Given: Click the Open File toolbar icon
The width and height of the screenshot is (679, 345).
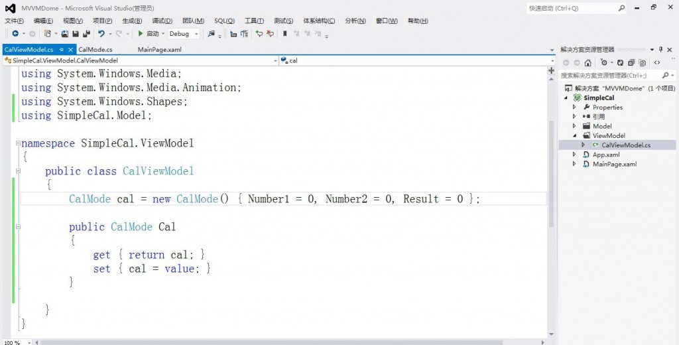Looking at the screenshot, I should (x=65, y=33).
